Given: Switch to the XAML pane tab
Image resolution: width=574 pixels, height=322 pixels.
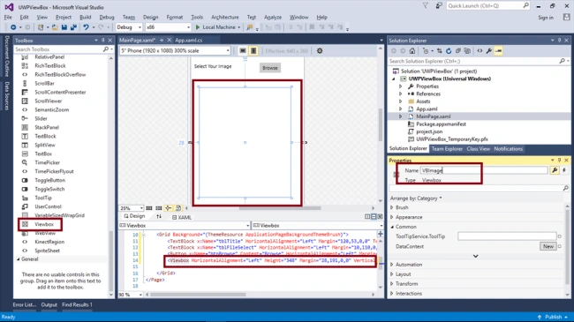Looking at the screenshot, I should [x=182, y=217].
